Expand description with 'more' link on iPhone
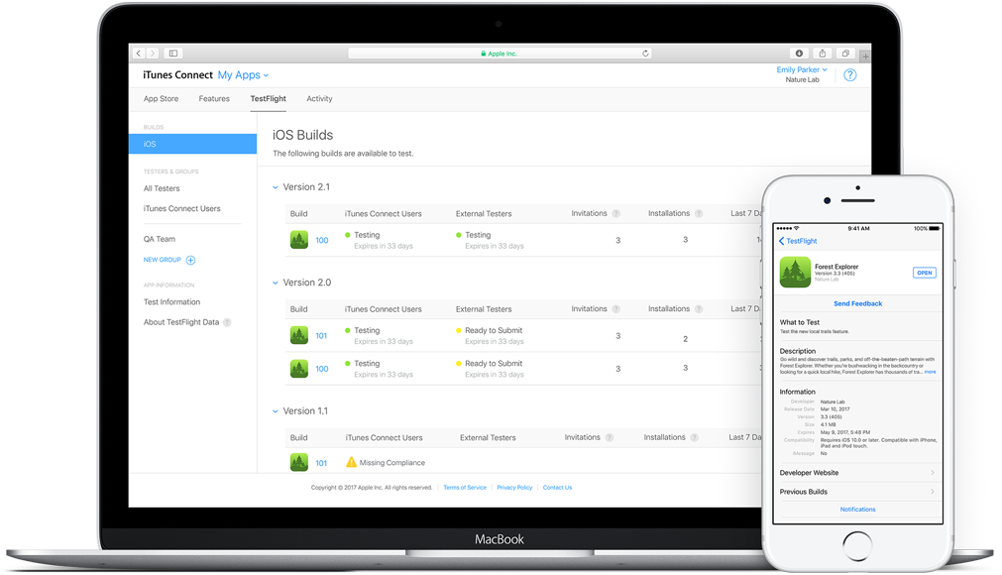The image size is (1002, 575). (930, 372)
